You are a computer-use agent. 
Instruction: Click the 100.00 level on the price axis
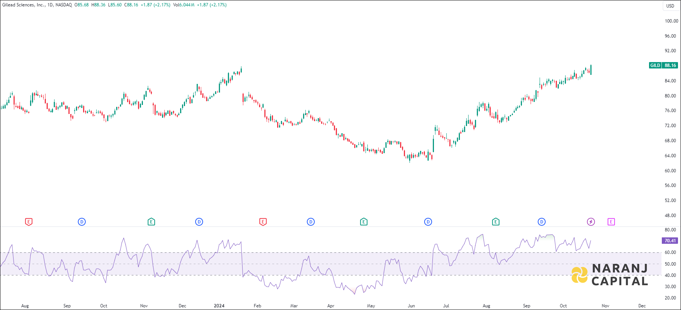[x=671, y=21]
